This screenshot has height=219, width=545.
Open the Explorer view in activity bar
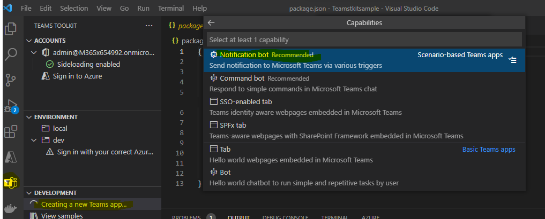[x=11, y=28]
